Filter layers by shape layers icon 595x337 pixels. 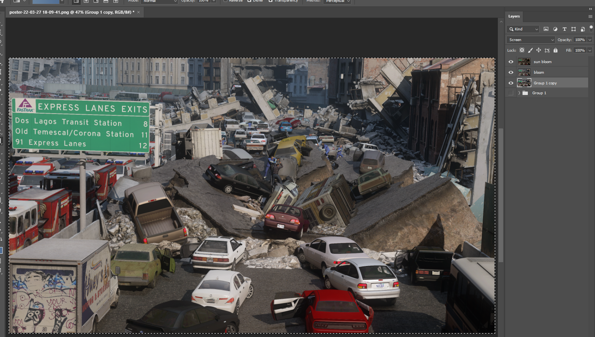573,29
